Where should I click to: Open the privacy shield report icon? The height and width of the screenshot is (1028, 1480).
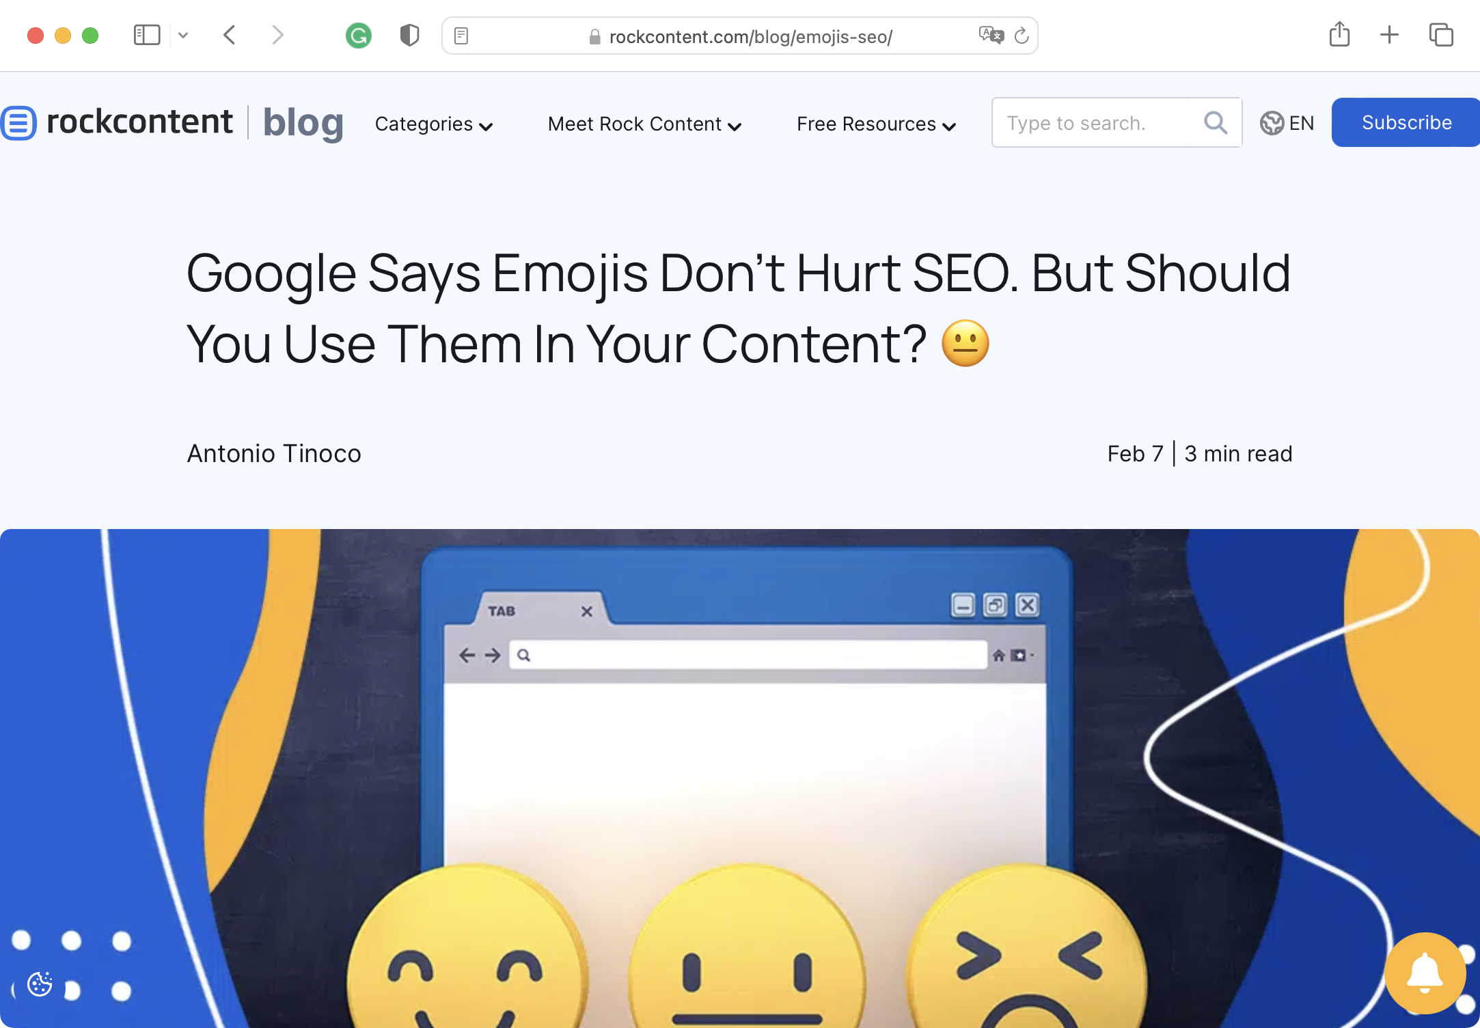click(x=409, y=36)
